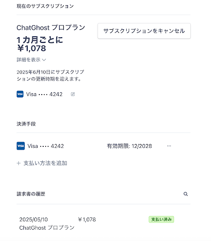Click the invoice history search icon
The width and height of the screenshot is (211, 241).
click(x=186, y=194)
